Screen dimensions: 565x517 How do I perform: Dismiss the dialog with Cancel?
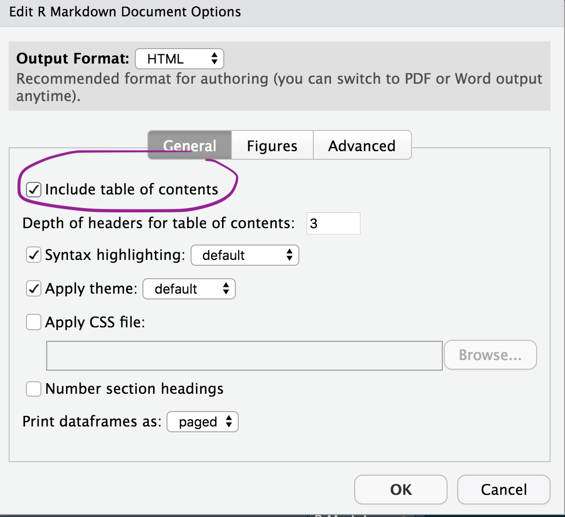(x=503, y=490)
